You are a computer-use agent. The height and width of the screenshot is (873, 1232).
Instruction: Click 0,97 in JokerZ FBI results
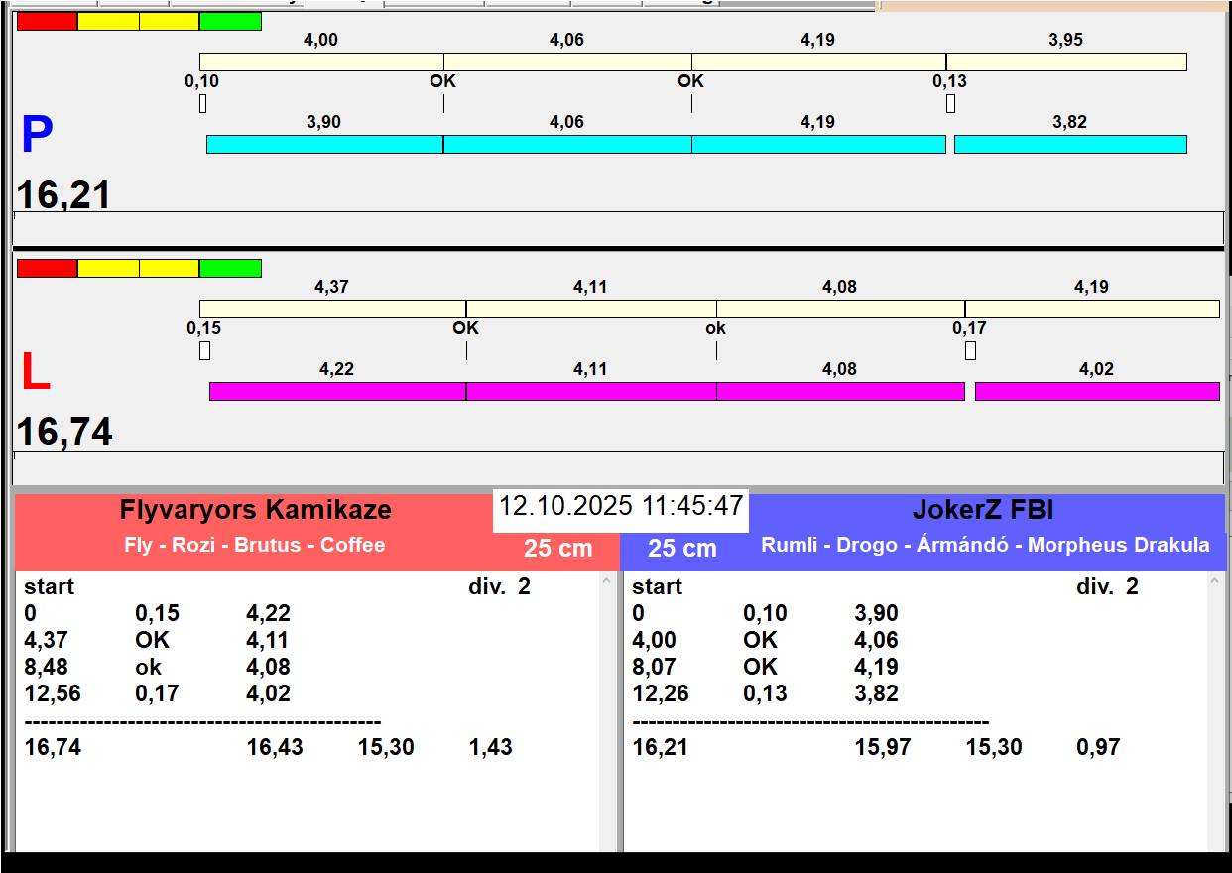click(1098, 747)
